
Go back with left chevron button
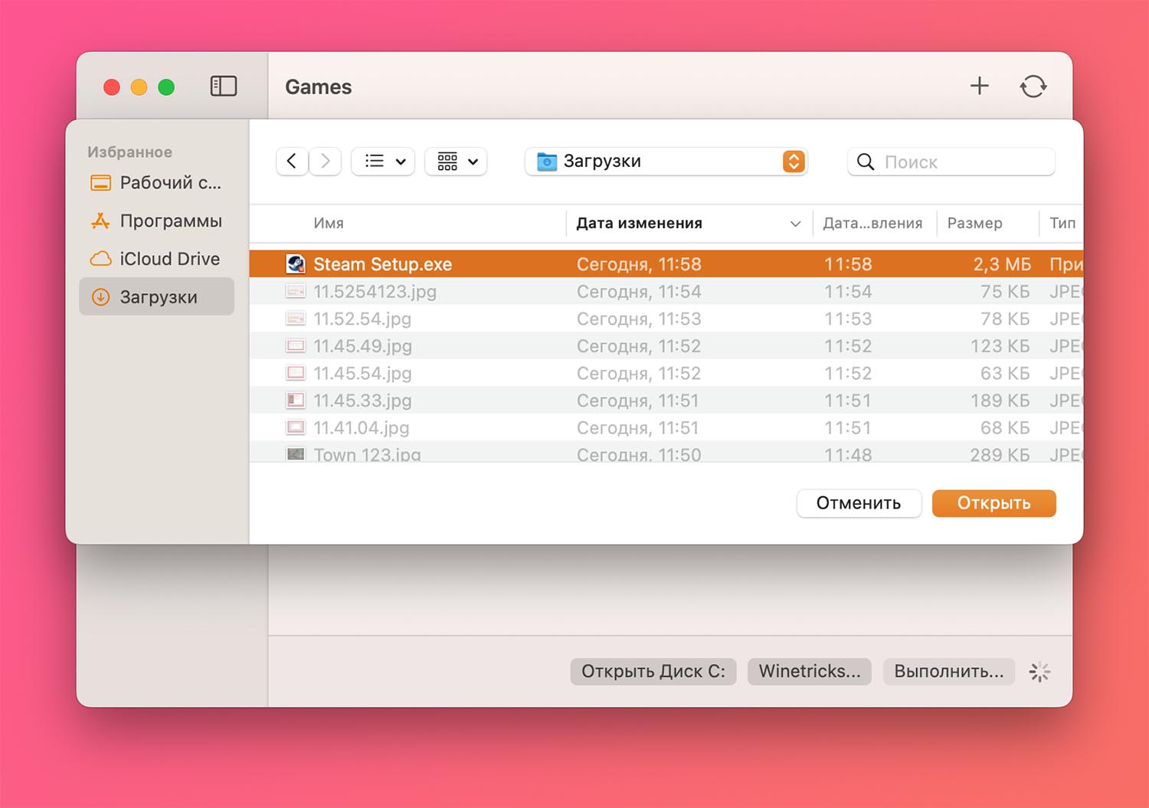pyautogui.click(x=292, y=161)
